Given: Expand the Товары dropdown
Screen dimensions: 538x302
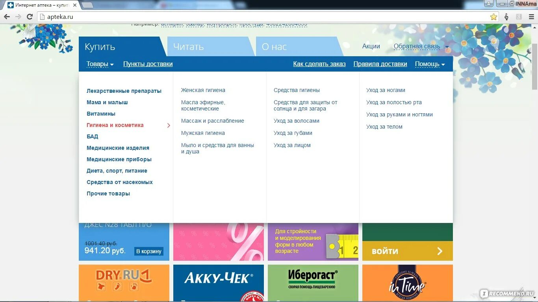Looking at the screenshot, I should click(100, 64).
